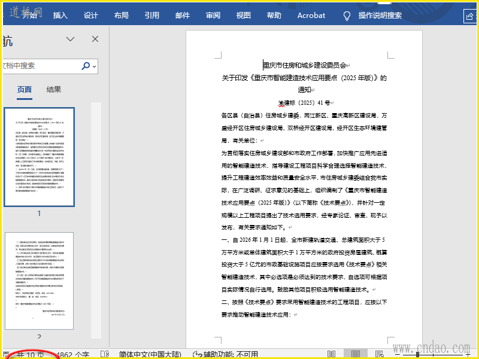Close the navigation pane
The width and height of the screenshot is (479, 359).
pyautogui.click(x=95, y=39)
